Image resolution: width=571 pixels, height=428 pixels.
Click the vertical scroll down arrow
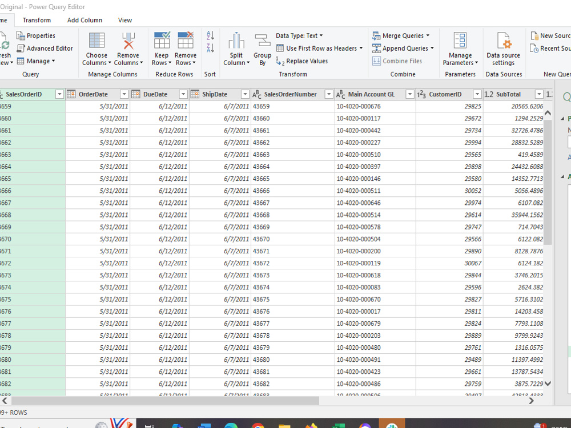click(x=548, y=383)
